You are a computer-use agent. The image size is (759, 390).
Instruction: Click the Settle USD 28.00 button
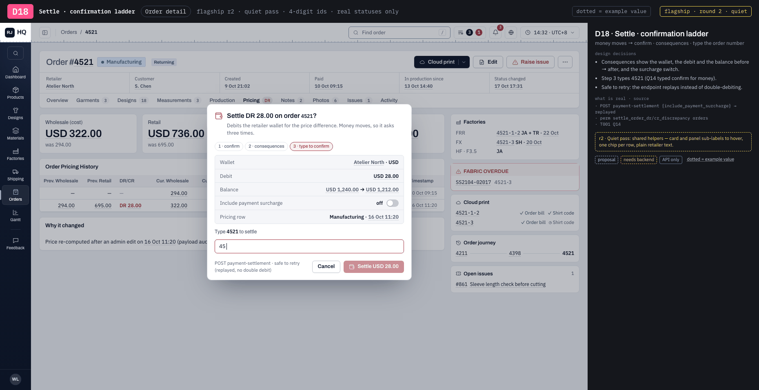[374, 266]
